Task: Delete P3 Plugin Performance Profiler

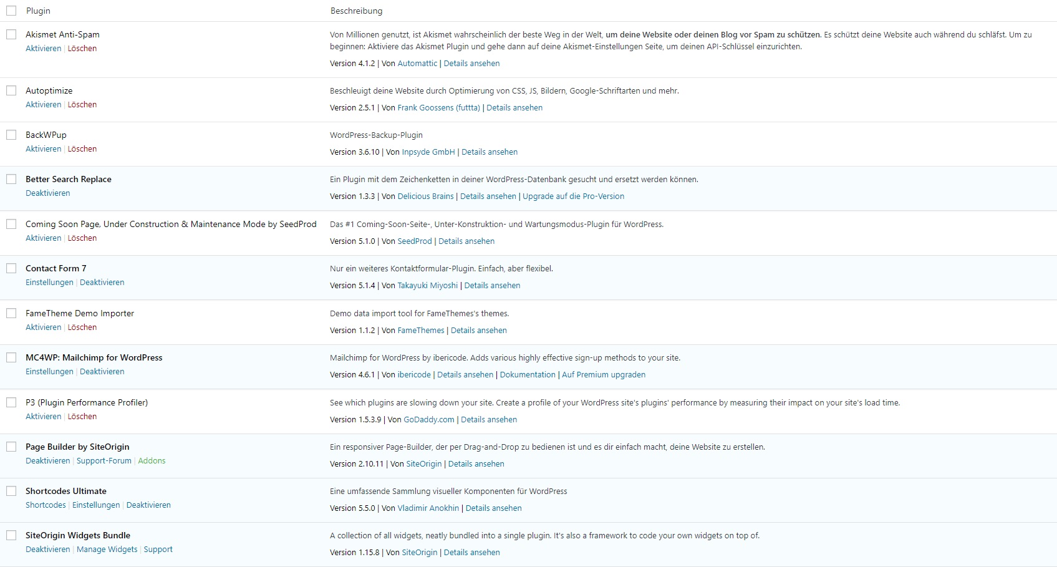Action: [x=82, y=417]
